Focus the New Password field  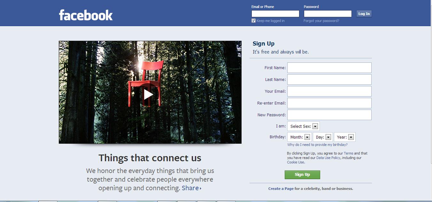329,115
